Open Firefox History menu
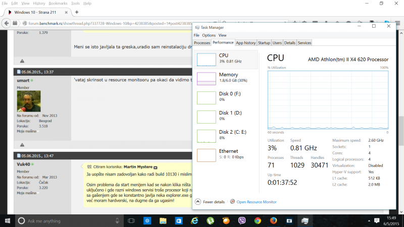The width and height of the screenshot is (404, 227). tap(39, 4)
